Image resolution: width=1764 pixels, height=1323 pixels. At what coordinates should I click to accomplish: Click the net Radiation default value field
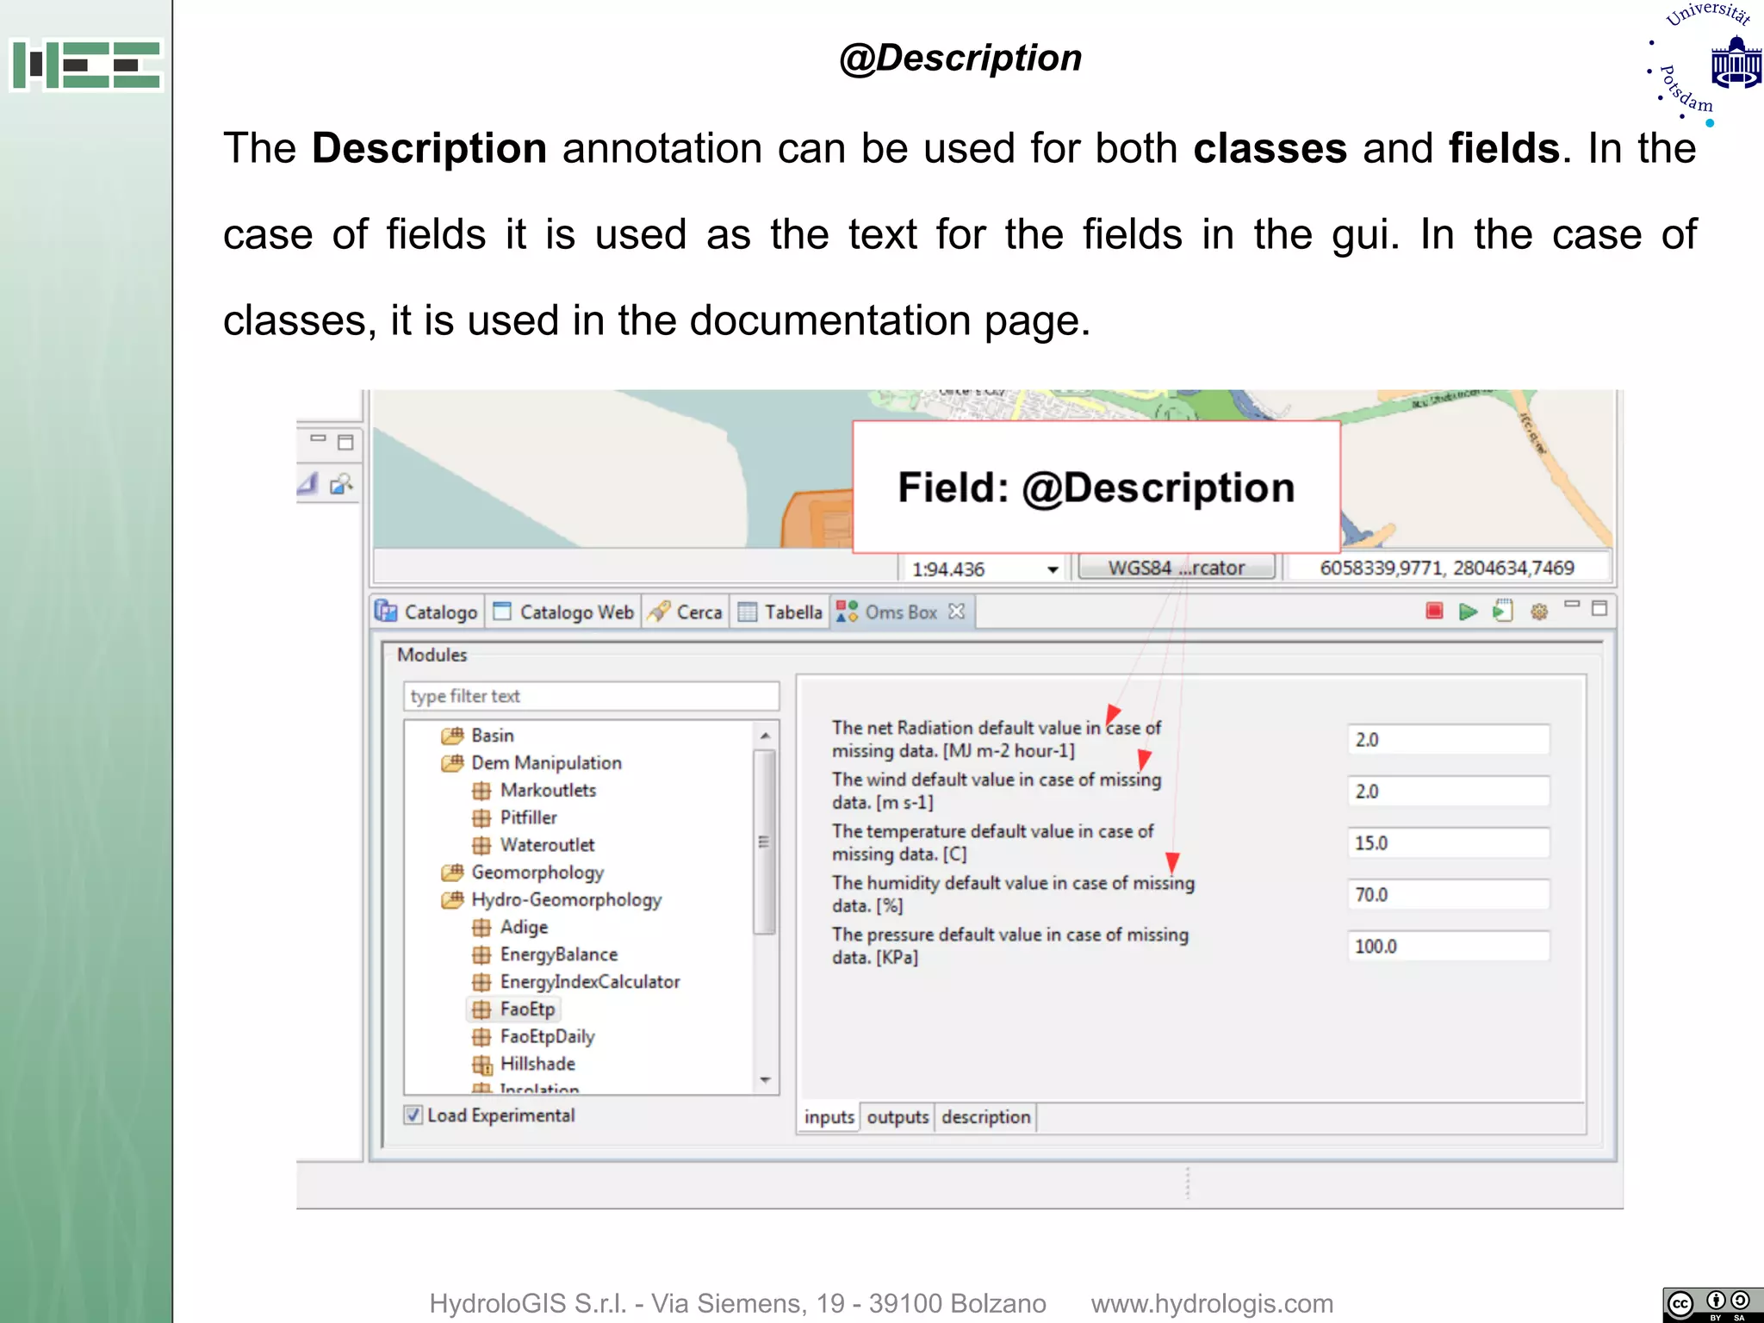coord(1449,740)
